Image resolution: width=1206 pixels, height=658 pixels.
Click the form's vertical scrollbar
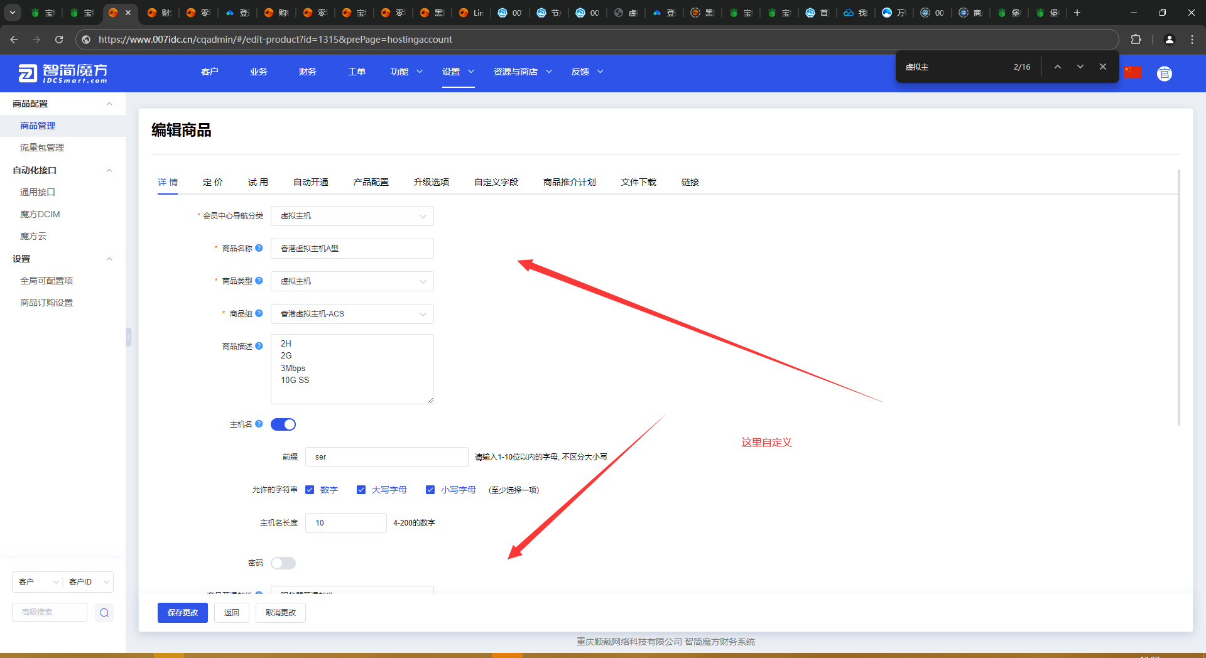click(x=1179, y=298)
